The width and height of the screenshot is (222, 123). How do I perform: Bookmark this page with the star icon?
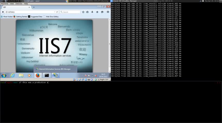[x=83, y=12]
